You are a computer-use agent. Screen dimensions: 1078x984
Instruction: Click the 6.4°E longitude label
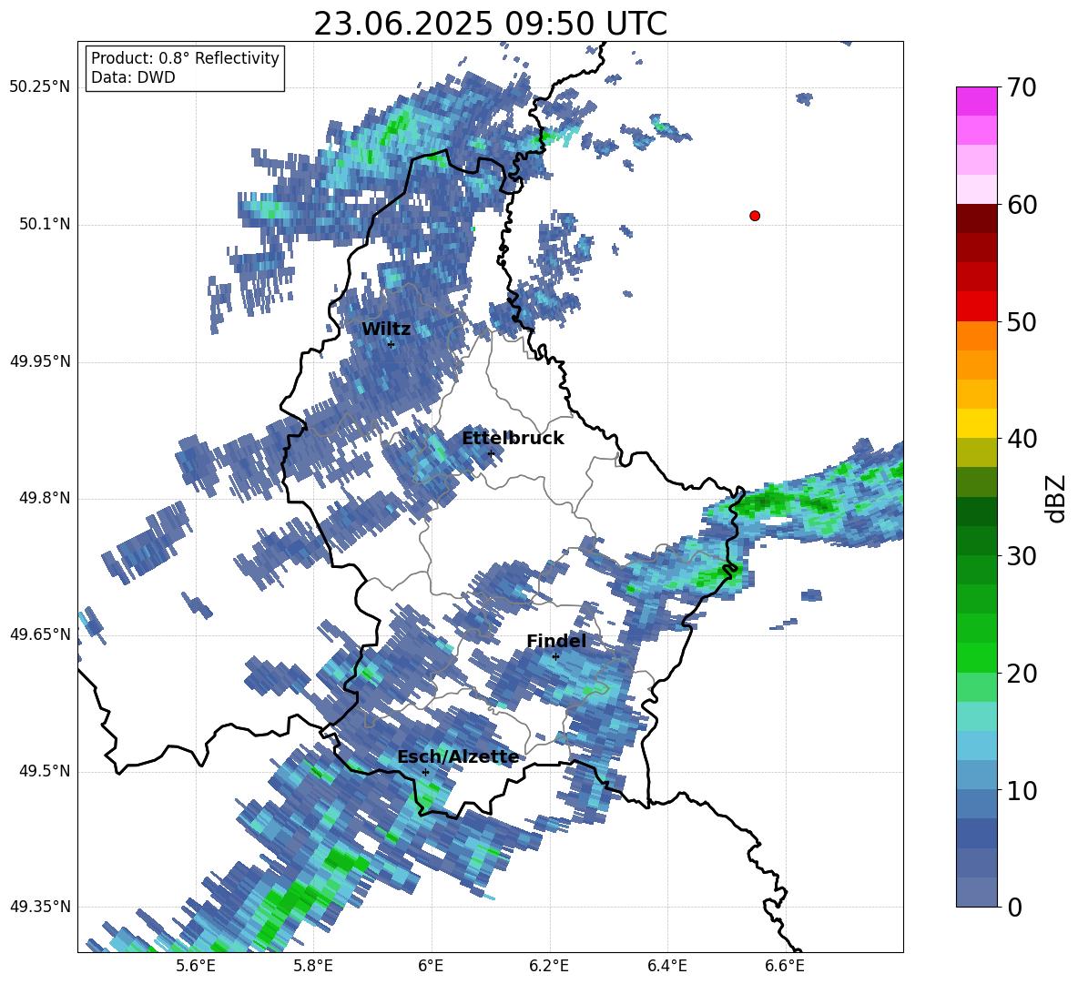(x=667, y=966)
